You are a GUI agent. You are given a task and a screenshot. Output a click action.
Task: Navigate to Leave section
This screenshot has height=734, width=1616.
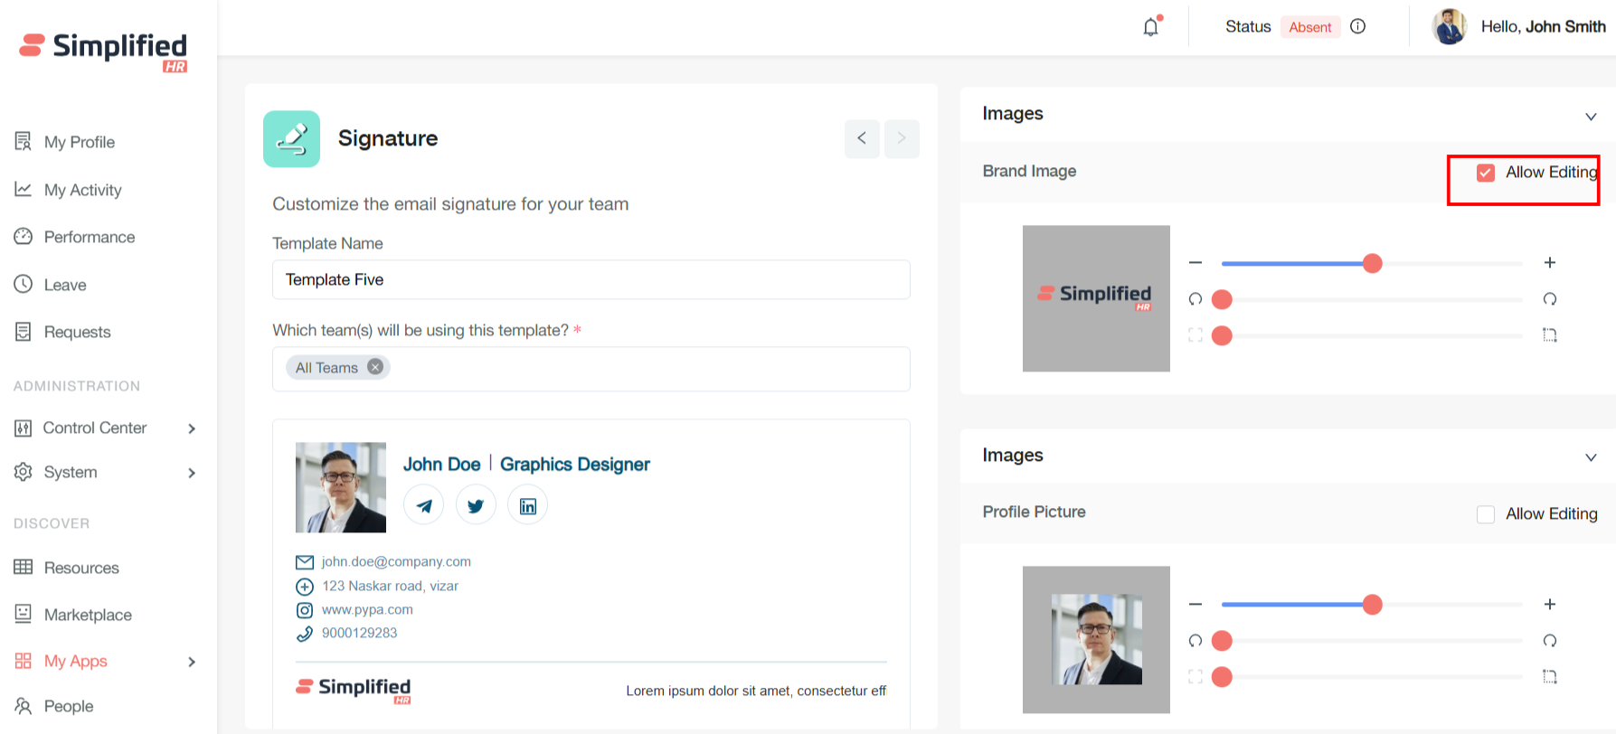click(65, 285)
